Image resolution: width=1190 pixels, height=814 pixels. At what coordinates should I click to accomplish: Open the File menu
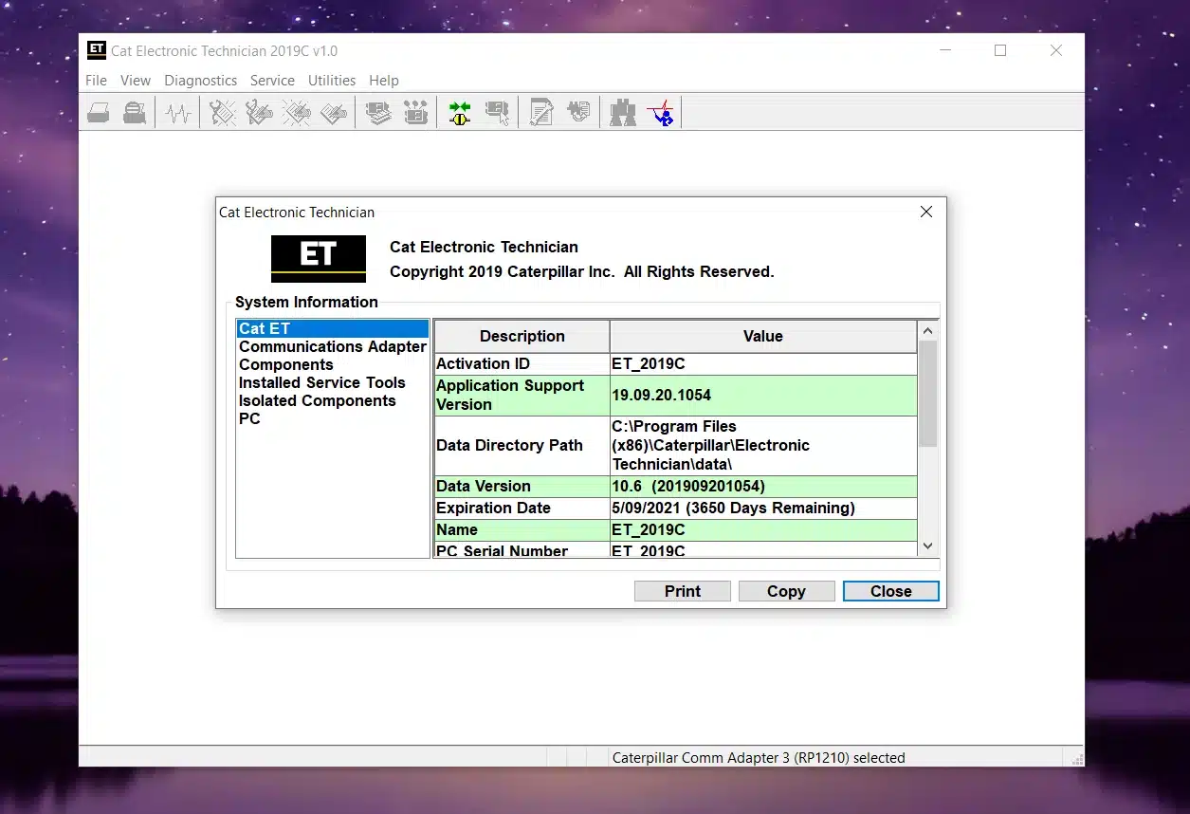click(96, 81)
